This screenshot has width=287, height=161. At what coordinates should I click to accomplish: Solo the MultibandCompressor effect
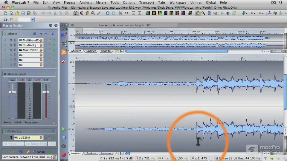pyautogui.click(x=11, y=40)
